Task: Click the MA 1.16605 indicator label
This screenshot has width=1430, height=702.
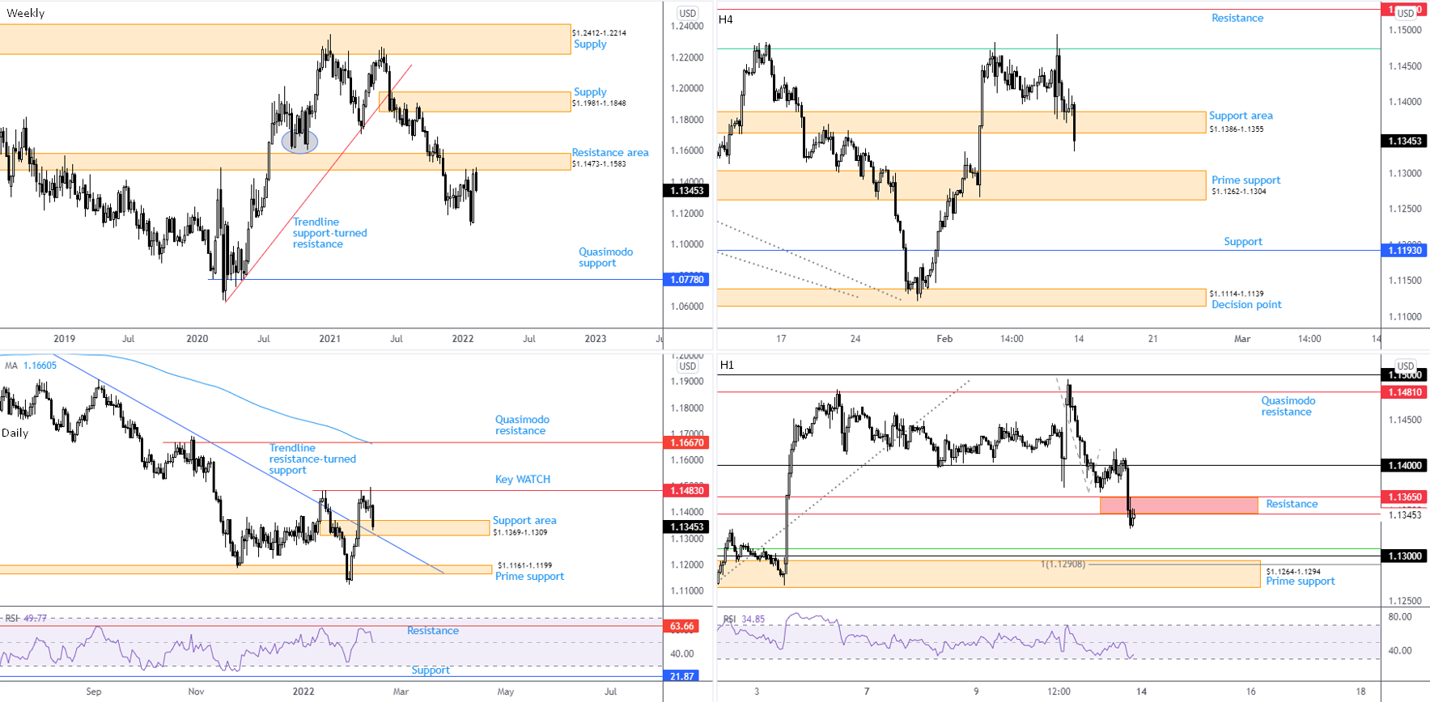Action: click(x=31, y=366)
